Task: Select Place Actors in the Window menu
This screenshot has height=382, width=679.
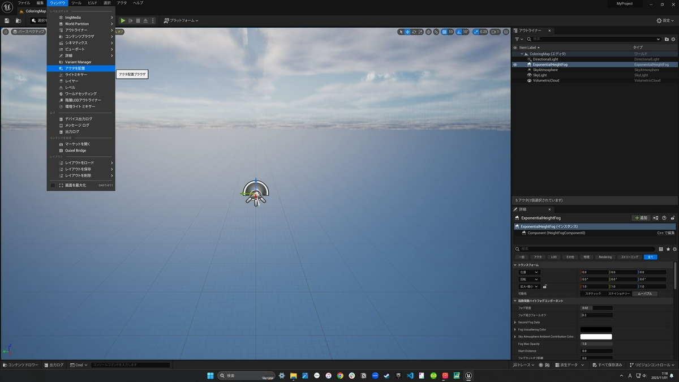Action: tap(81, 68)
